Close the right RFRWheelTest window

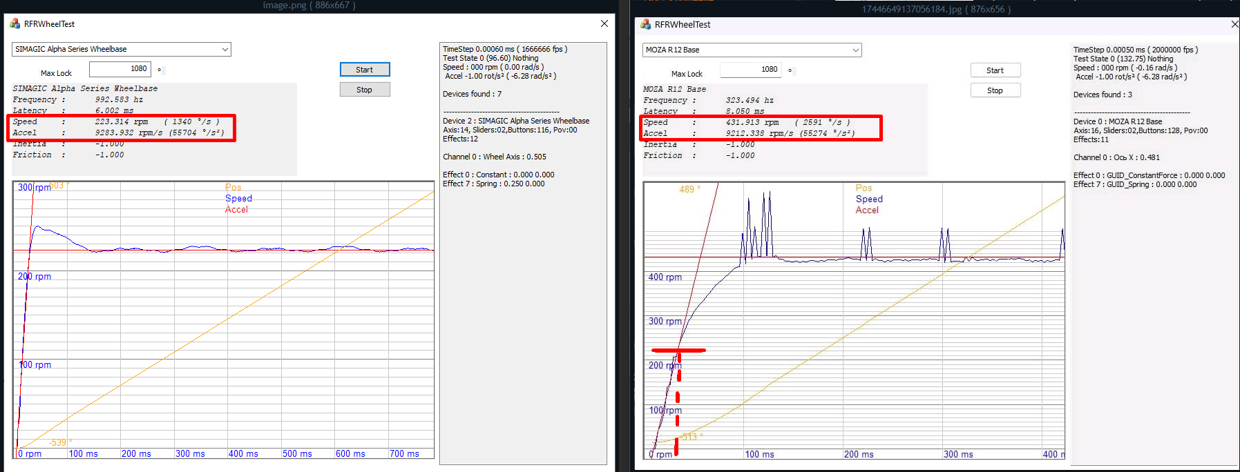[x=1234, y=24]
